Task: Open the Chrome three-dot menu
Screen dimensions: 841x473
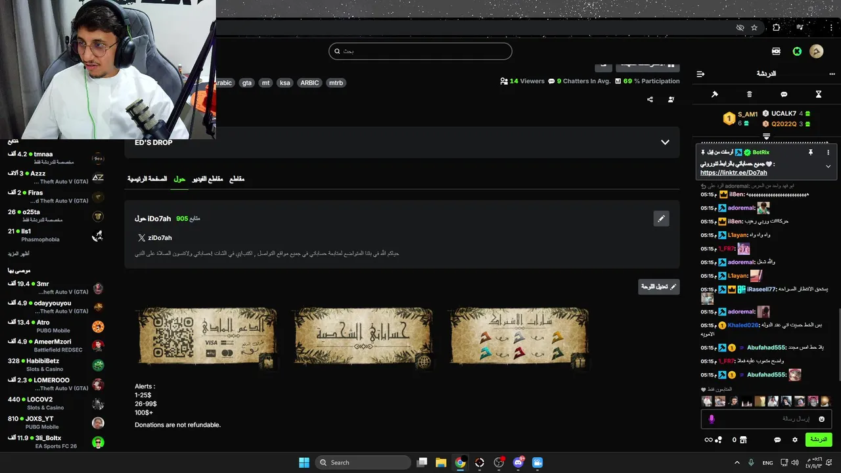Action: (832, 28)
